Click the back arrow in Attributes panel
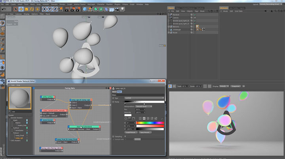This screenshot has height=159, width=285. pos(265,11)
